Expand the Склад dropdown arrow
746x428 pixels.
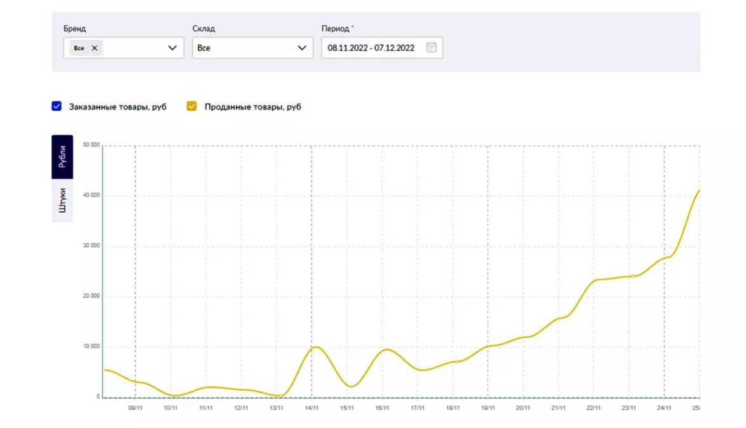(302, 48)
